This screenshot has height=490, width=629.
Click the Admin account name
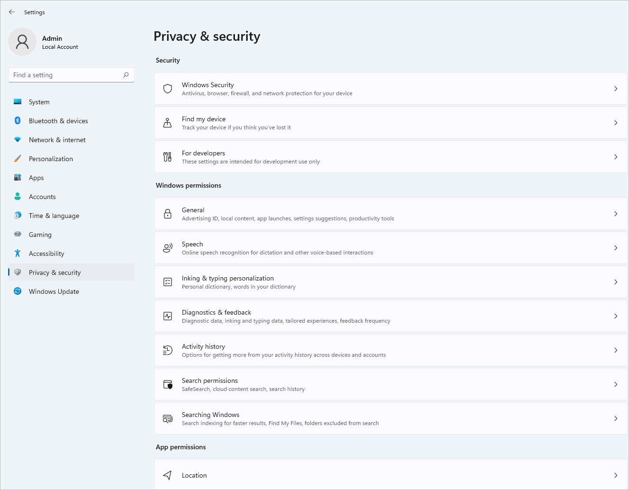click(52, 38)
